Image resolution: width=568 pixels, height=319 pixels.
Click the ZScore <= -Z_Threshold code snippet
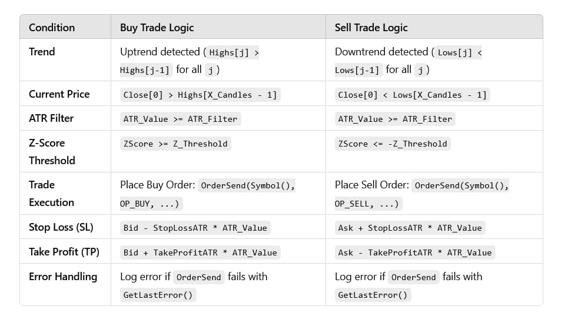coord(393,144)
